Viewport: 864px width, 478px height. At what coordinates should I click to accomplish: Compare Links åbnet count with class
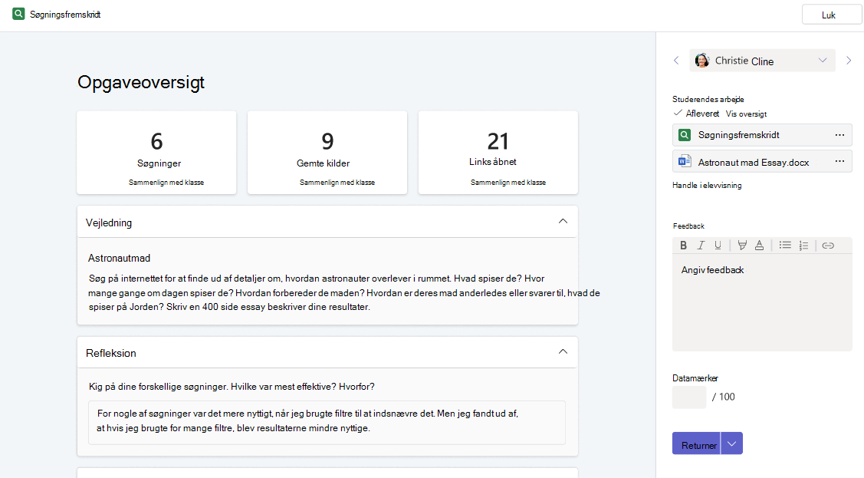click(508, 183)
